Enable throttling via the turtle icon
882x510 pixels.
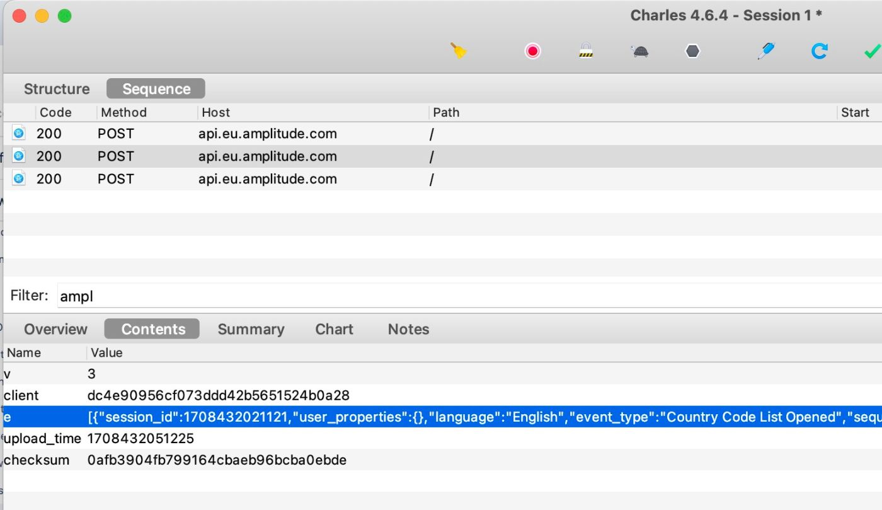tap(639, 51)
